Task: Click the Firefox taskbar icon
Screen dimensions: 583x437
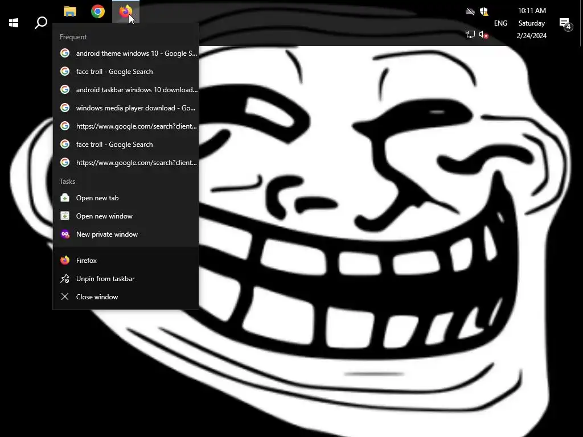Action: pos(126,11)
